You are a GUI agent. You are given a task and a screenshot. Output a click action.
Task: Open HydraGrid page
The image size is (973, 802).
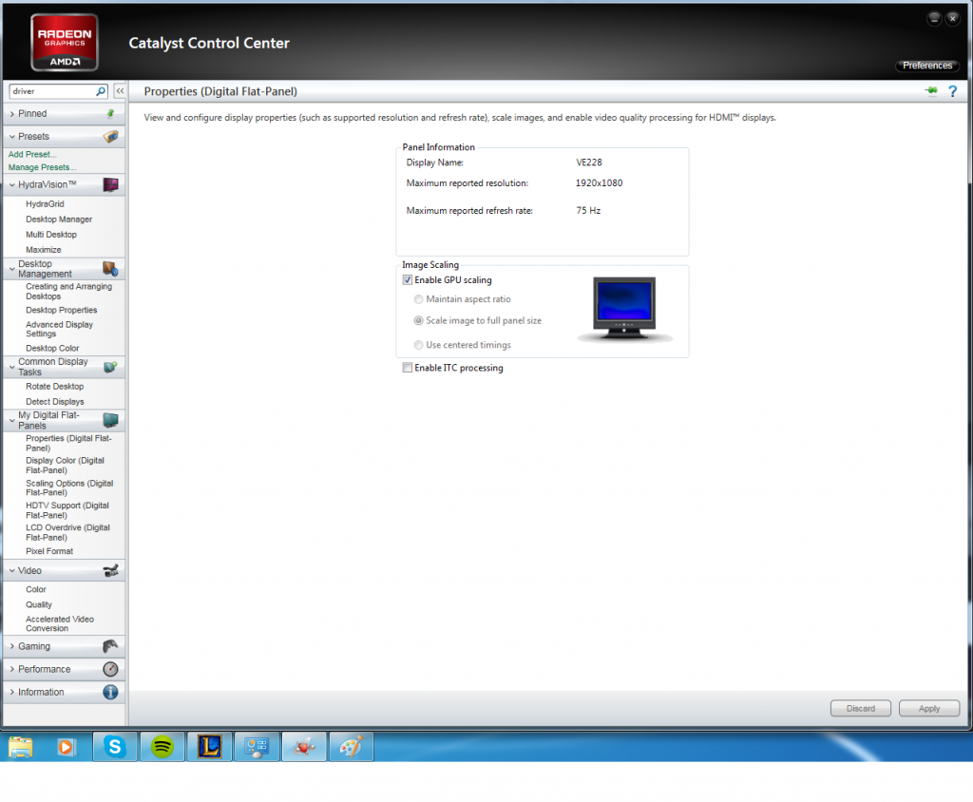point(45,203)
